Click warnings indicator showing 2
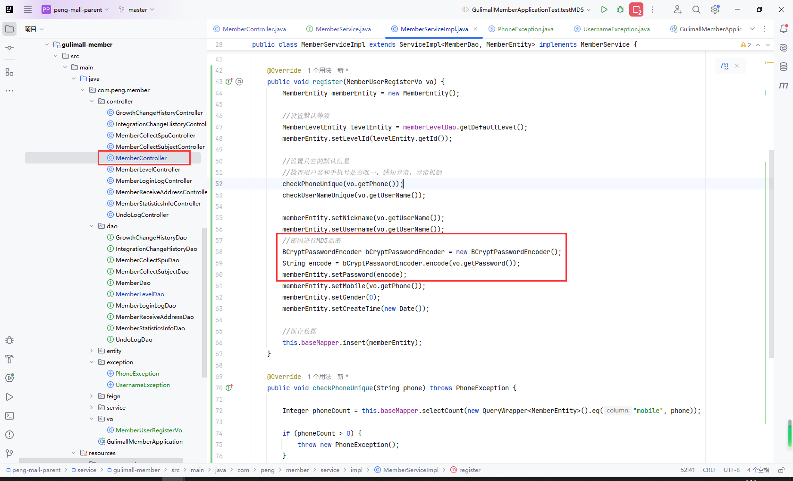 click(x=746, y=45)
